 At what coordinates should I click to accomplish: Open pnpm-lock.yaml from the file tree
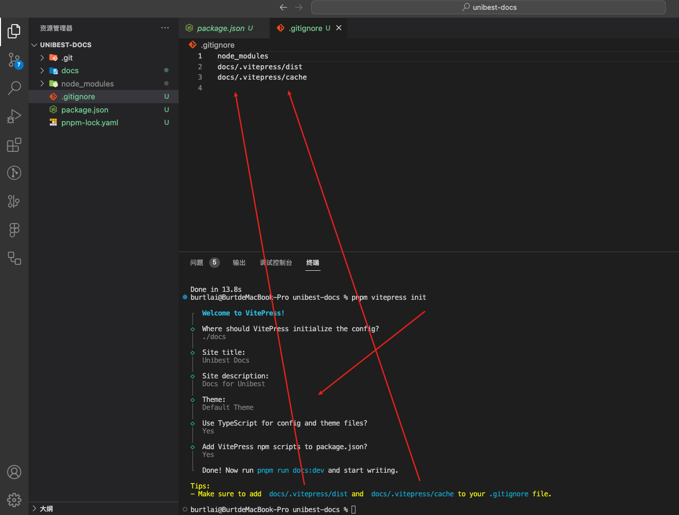coord(104,122)
